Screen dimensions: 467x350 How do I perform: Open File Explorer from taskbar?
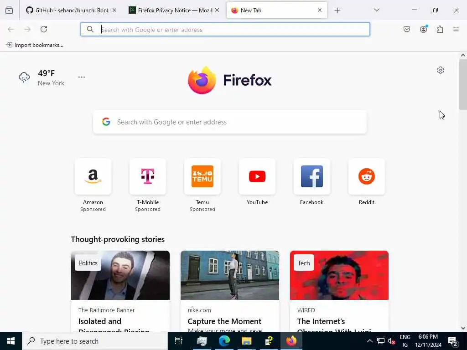click(247, 341)
